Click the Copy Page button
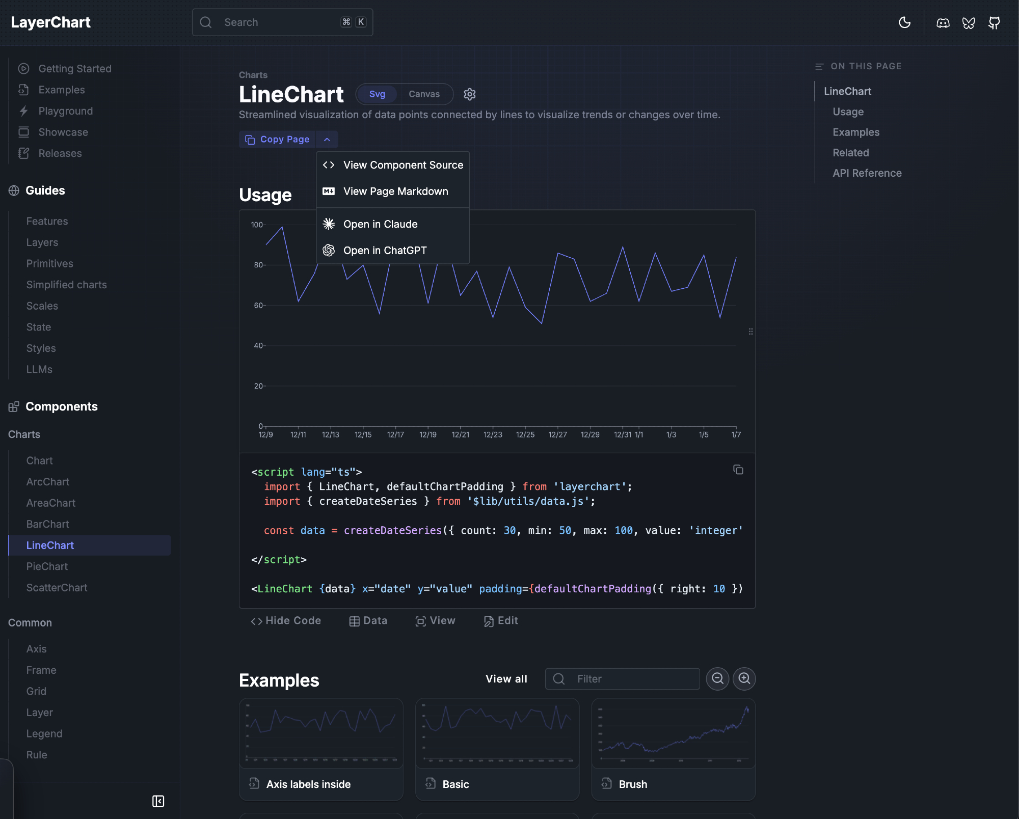This screenshot has height=819, width=1019. pos(278,140)
